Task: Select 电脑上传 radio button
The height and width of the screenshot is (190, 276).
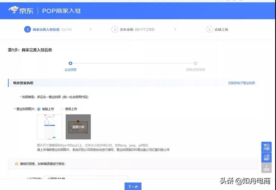Action: [x=39, y=109]
